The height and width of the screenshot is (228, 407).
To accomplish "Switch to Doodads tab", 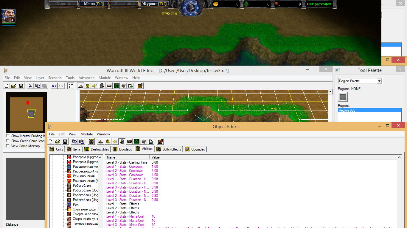I will pos(122,149).
